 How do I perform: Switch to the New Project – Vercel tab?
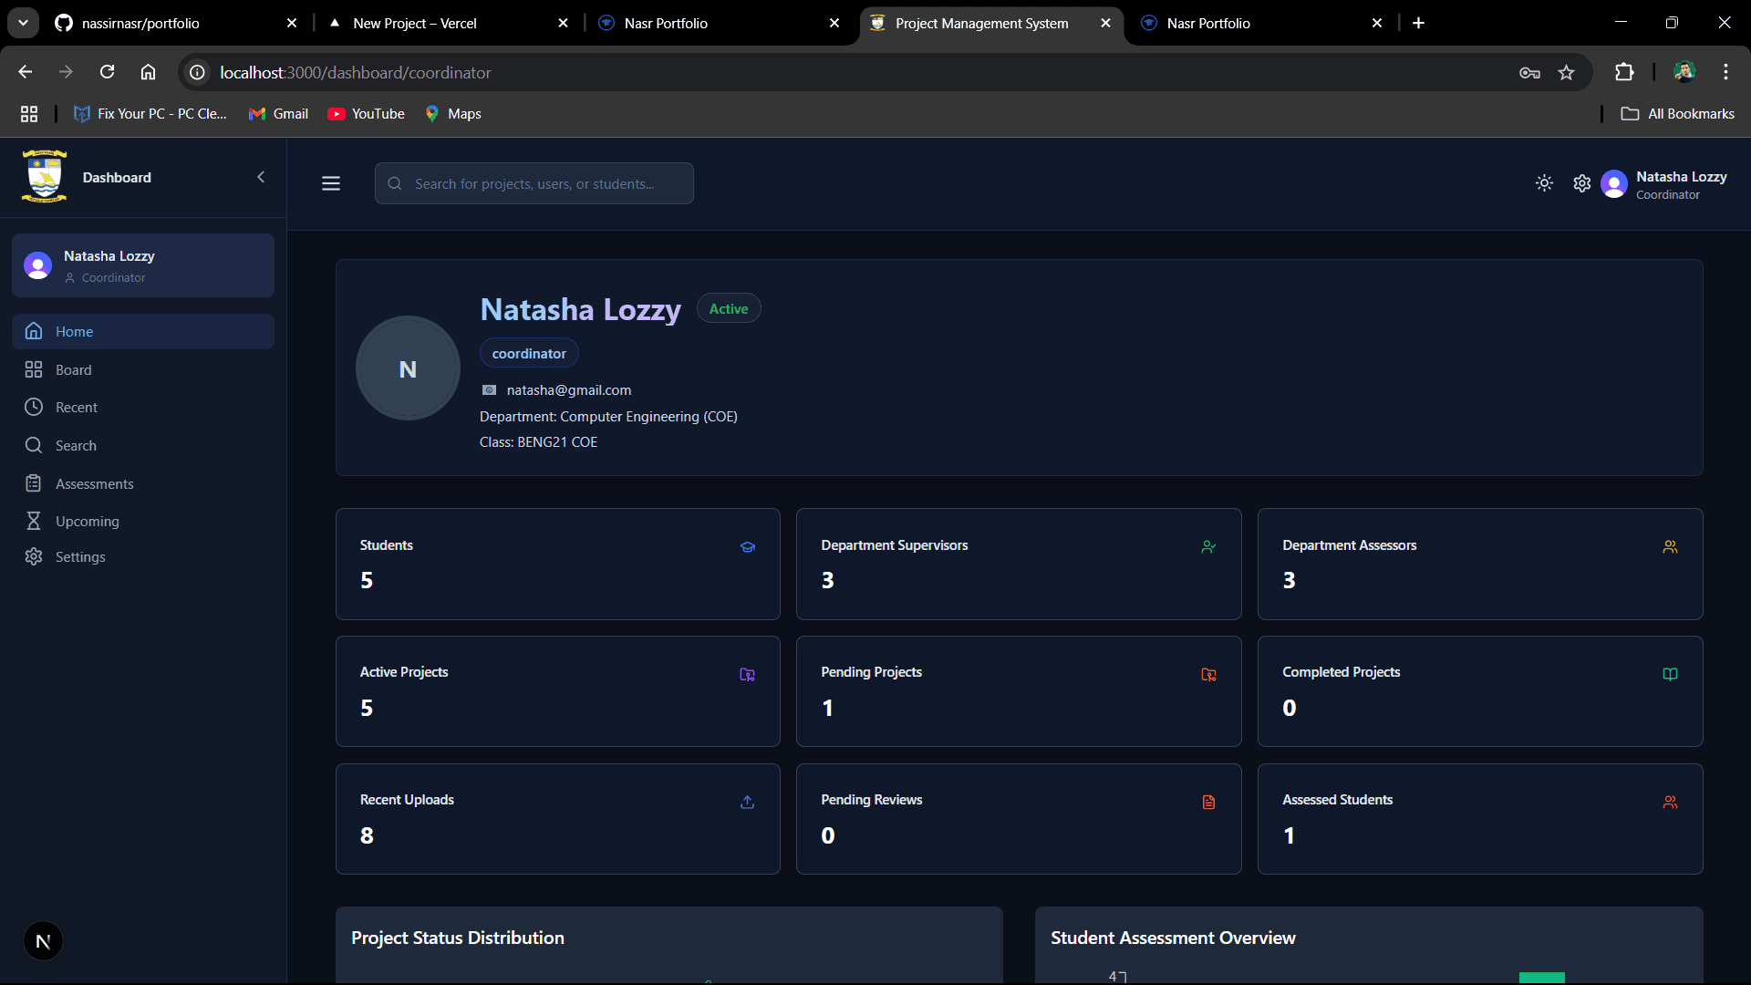415,23
